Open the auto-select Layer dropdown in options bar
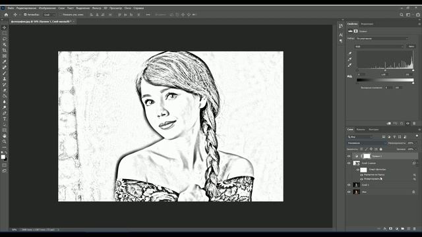The height and width of the screenshot is (237, 422). (49, 14)
